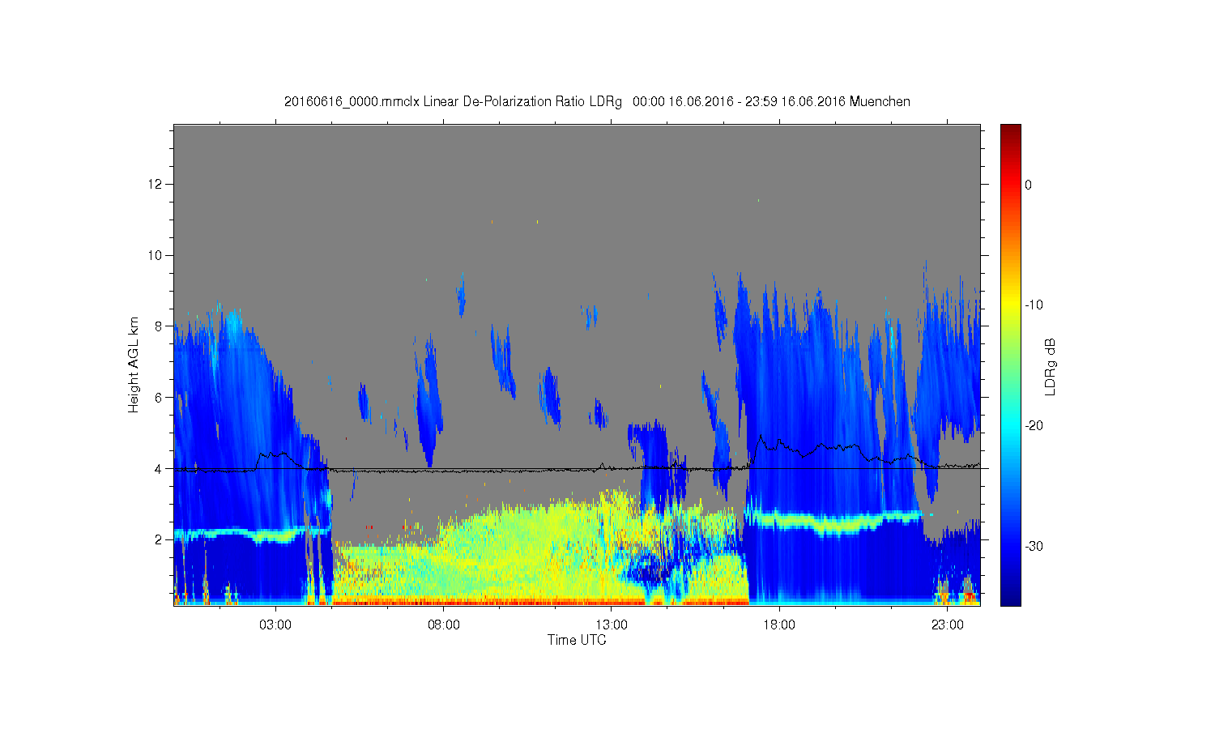
Task: Click the colorbar tick label -10
Action: pyautogui.click(x=1034, y=305)
